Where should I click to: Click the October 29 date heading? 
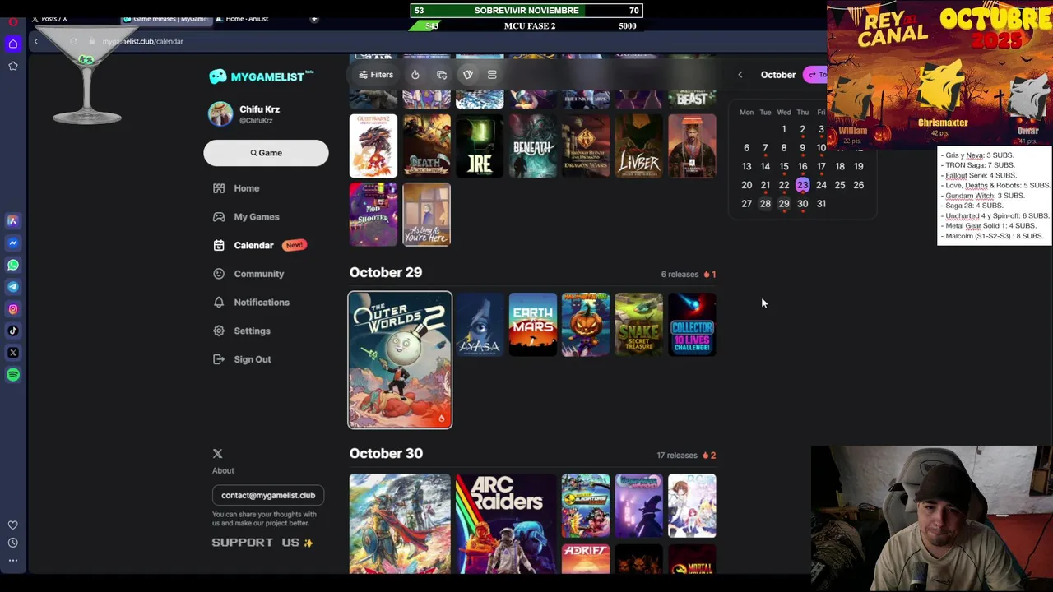pos(386,272)
